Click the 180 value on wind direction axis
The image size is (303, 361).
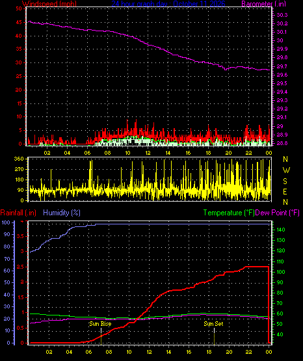click(19, 180)
